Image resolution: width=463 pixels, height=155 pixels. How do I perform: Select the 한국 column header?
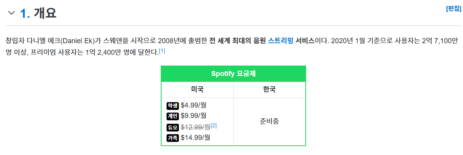(x=269, y=90)
